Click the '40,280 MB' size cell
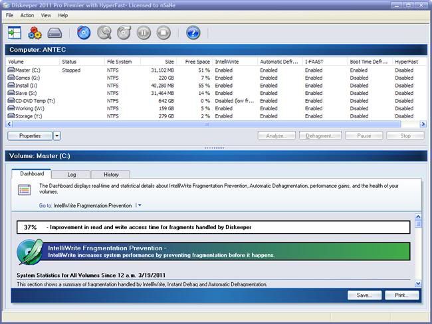 tap(162, 86)
